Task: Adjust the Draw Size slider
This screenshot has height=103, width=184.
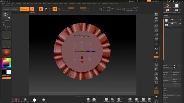Action: tap(112, 10)
